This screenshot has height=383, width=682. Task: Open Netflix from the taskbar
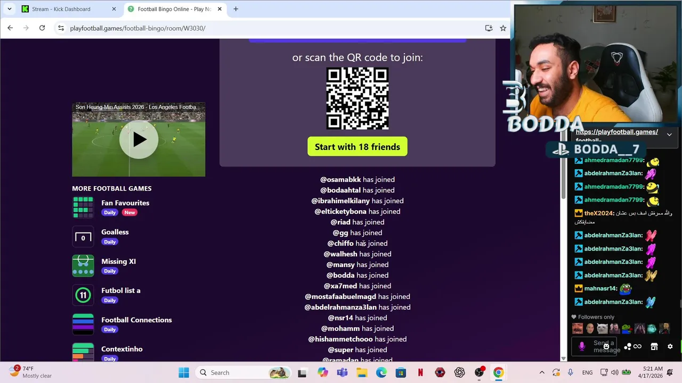[x=420, y=372]
